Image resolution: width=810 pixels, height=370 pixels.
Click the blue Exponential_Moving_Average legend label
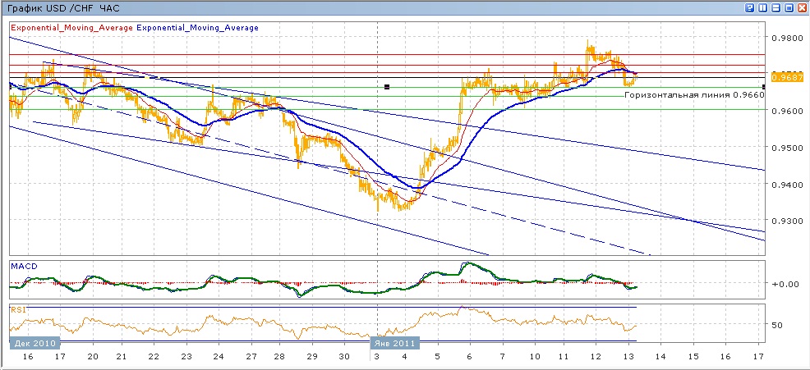197,28
